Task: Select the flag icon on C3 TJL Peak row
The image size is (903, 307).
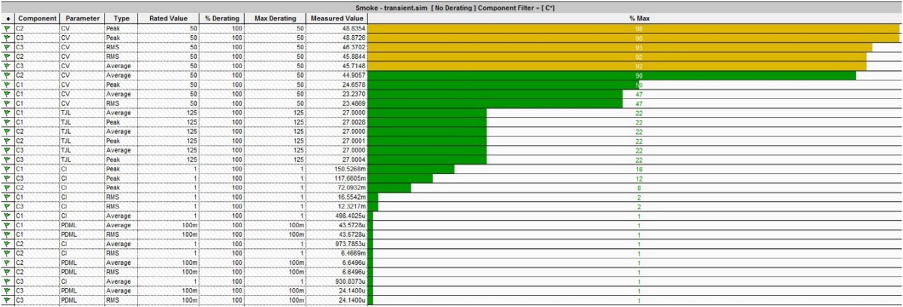Action: 7,160
